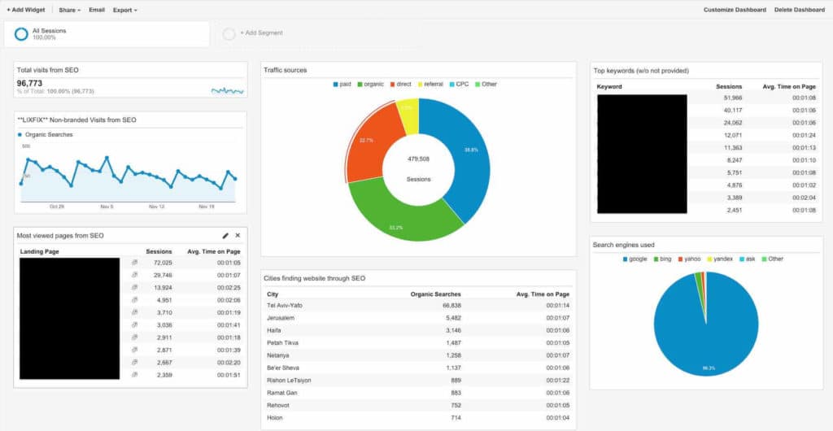Click + Add Widget
833x431 pixels.
click(25, 10)
